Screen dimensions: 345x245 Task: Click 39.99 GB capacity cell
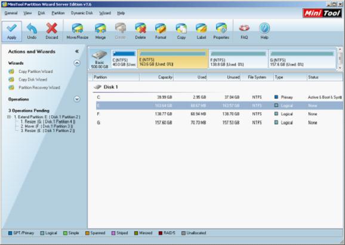[x=165, y=97]
